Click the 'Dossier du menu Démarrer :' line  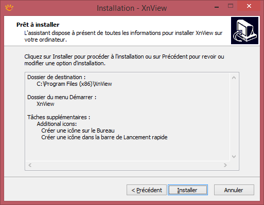click(62, 97)
